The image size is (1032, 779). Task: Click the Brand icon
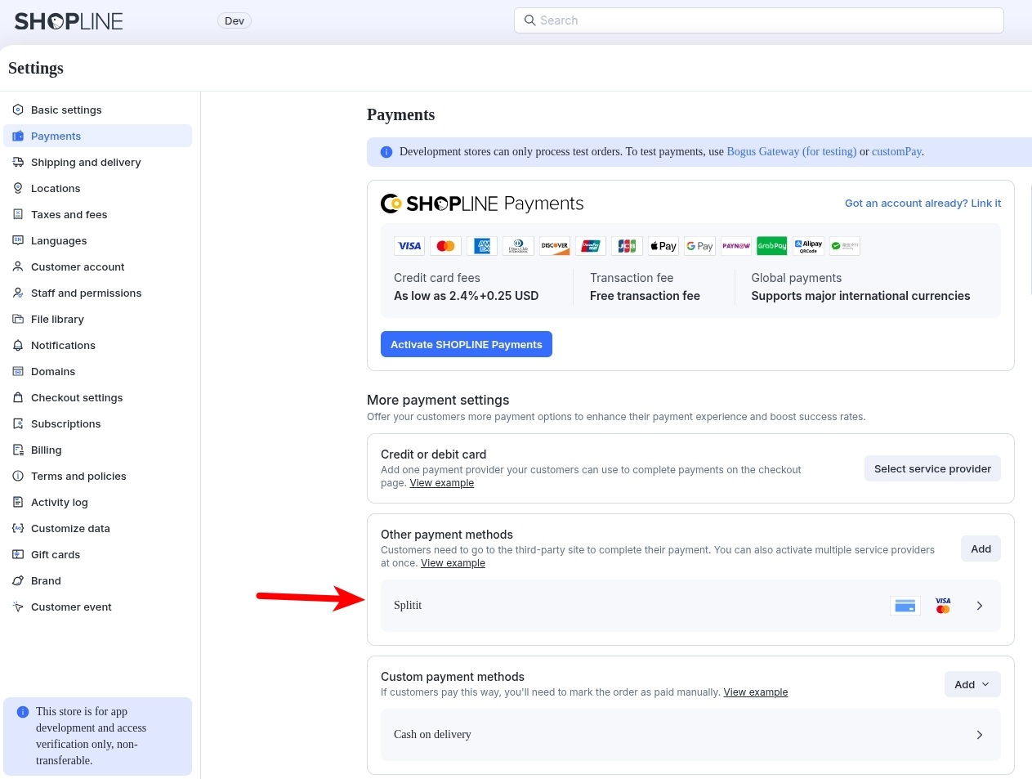18,580
